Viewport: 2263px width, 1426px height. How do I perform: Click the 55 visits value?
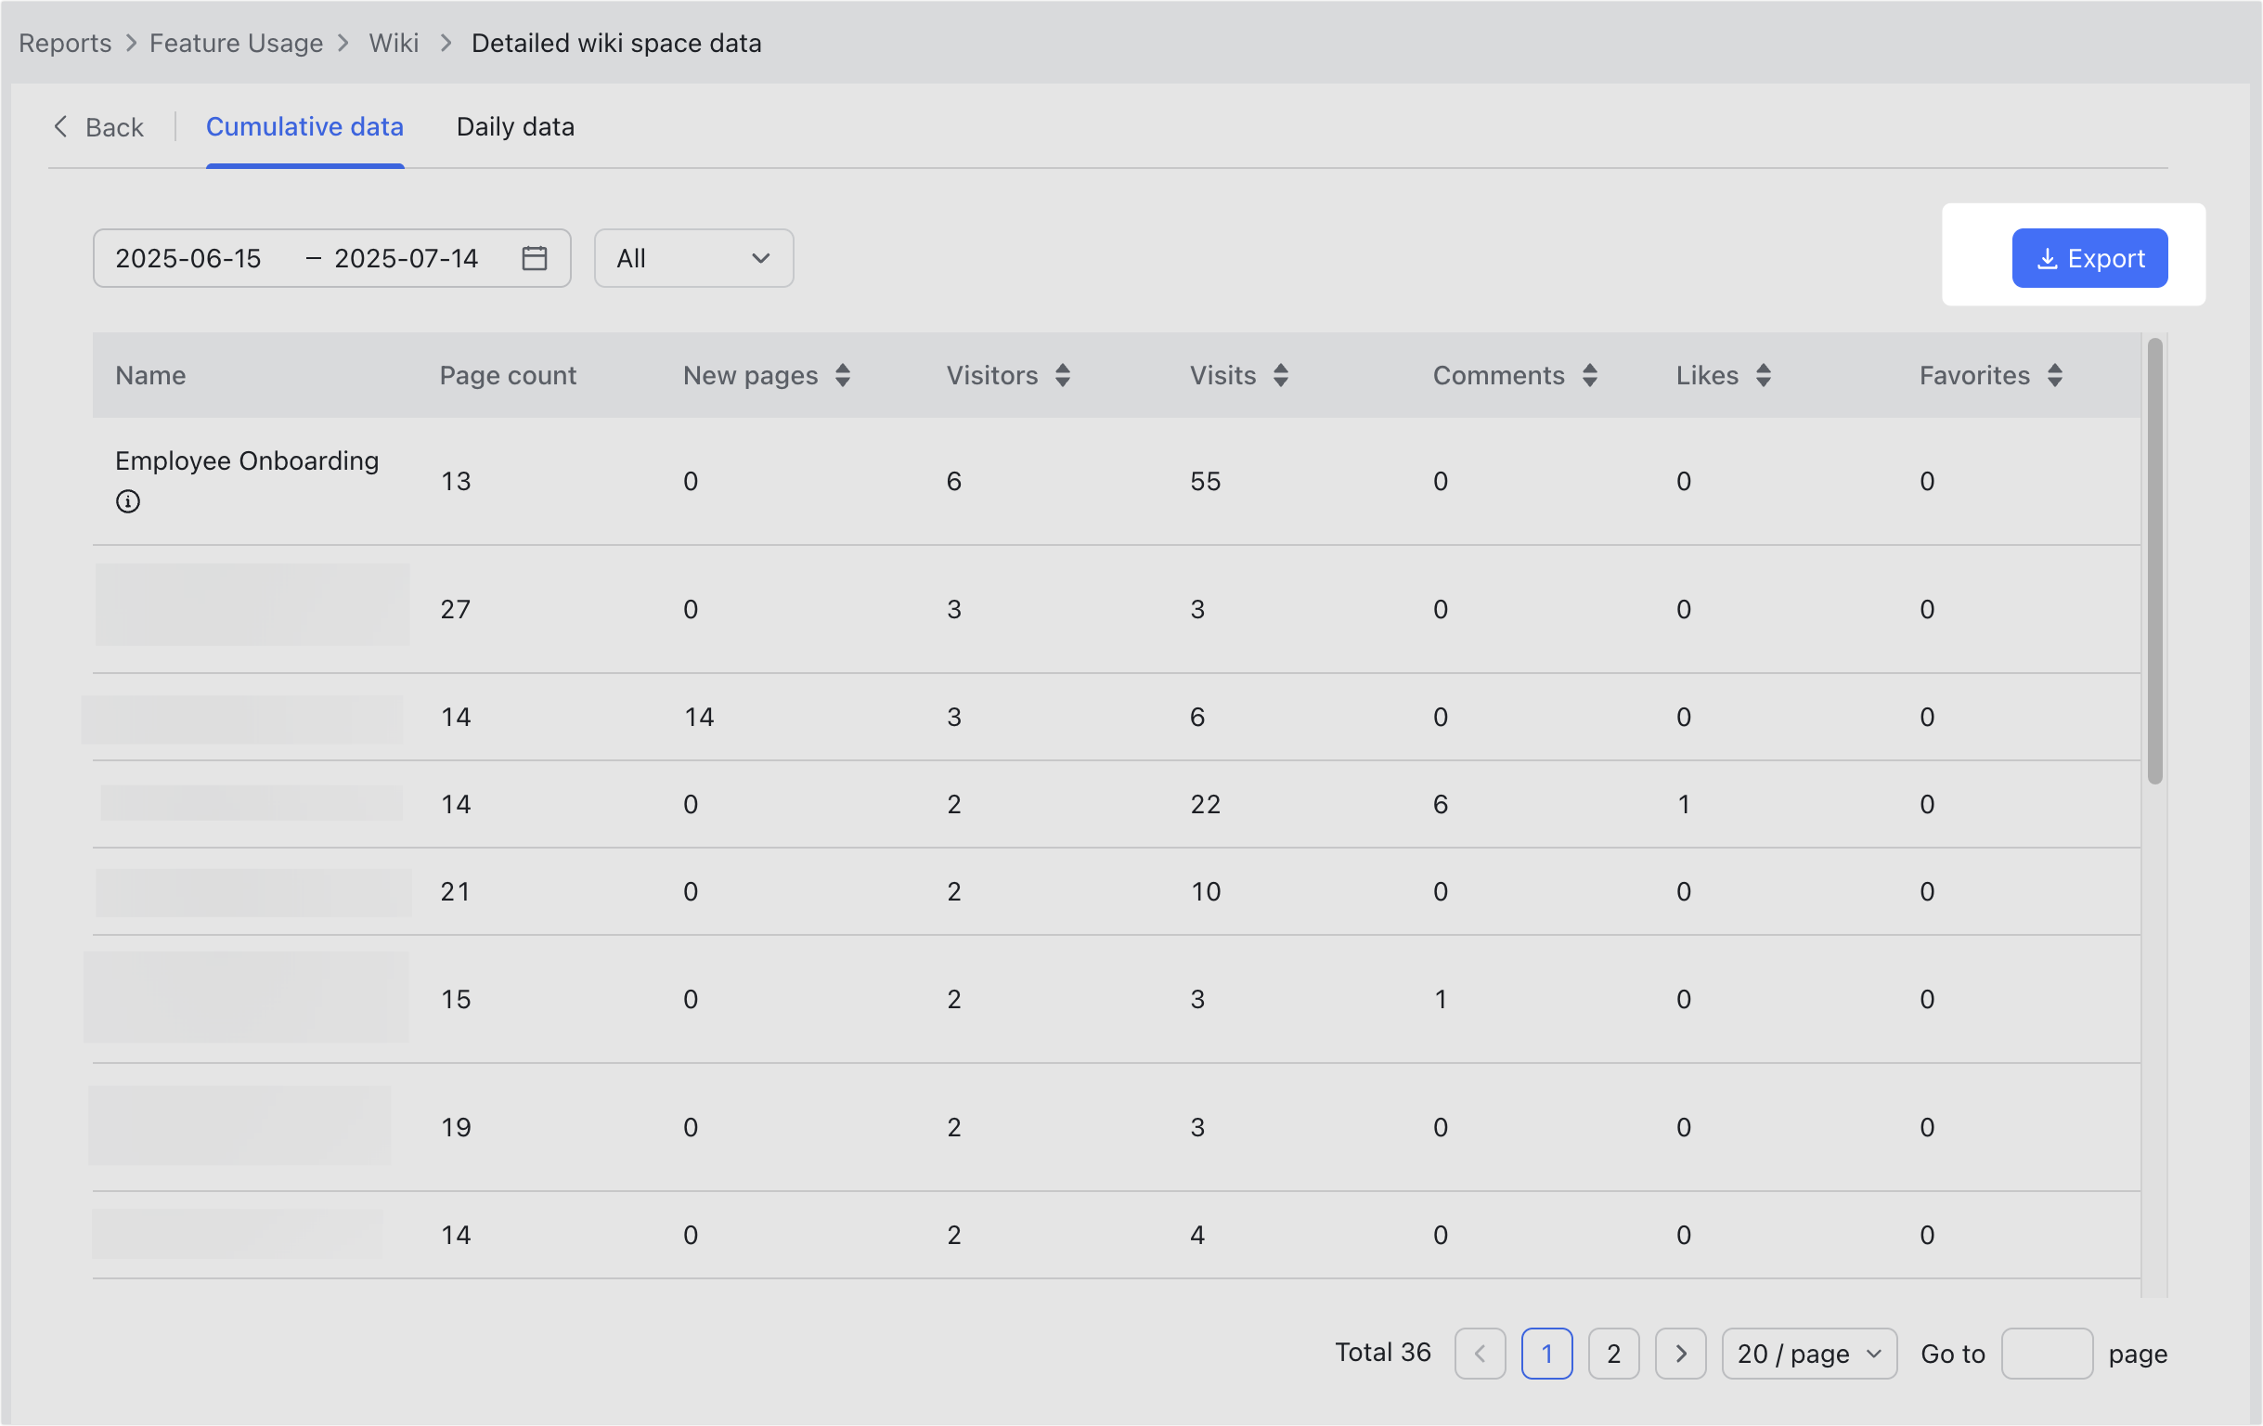coord(1205,481)
